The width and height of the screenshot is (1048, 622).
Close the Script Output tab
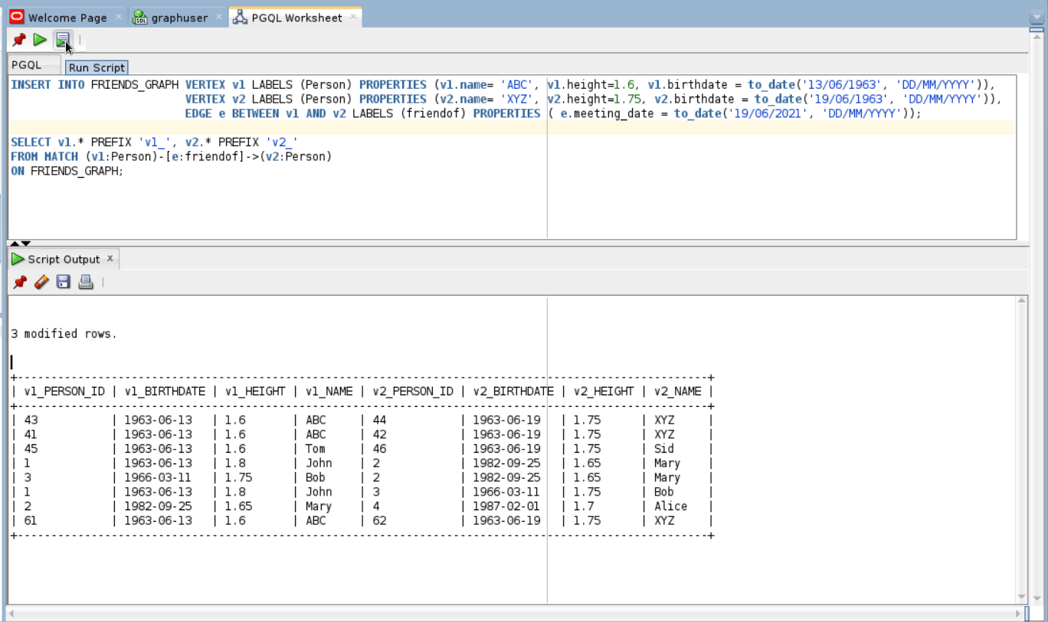click(110, 259)
